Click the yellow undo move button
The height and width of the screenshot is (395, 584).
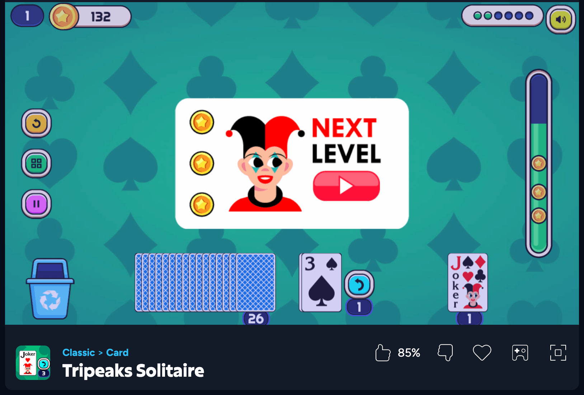tap(36, 123)
